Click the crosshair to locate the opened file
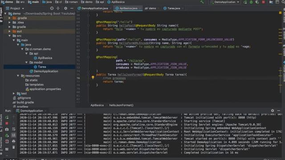 tap(52, 8)
